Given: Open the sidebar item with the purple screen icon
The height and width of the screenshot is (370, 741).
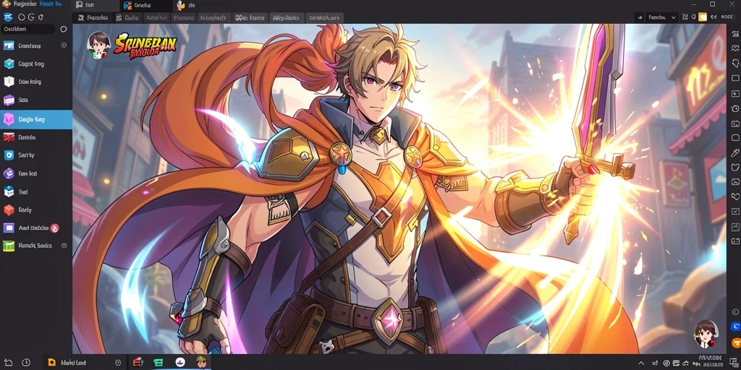Looking at the screenshot, I should point(36,228).
